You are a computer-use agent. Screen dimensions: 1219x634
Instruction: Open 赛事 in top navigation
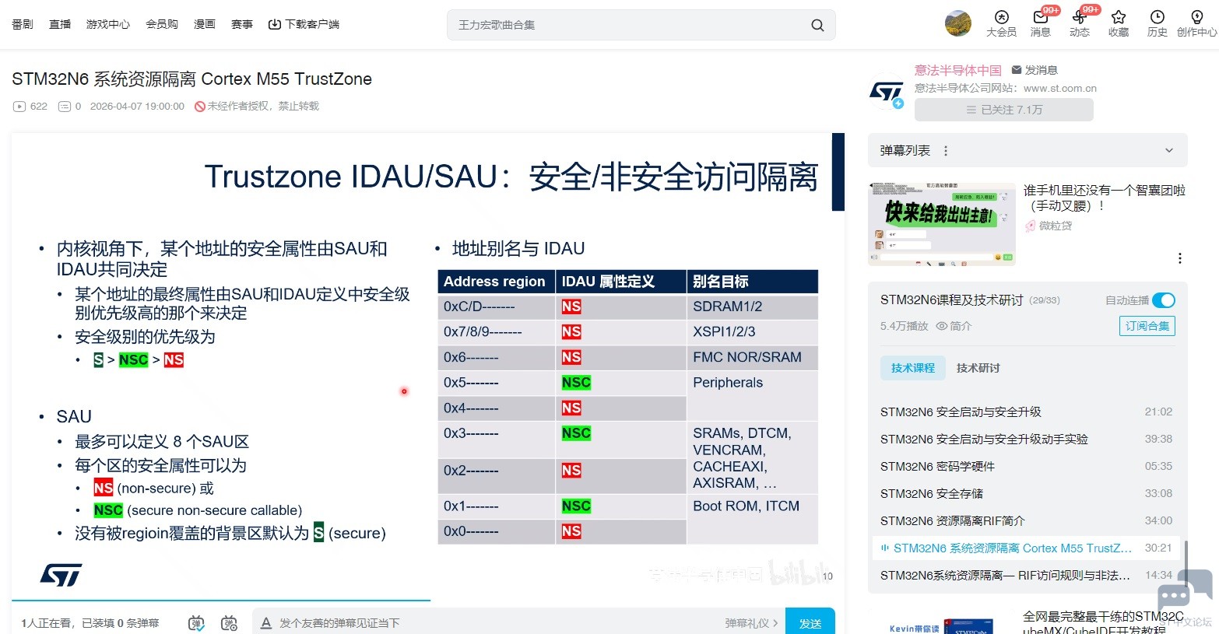[242, 24]
